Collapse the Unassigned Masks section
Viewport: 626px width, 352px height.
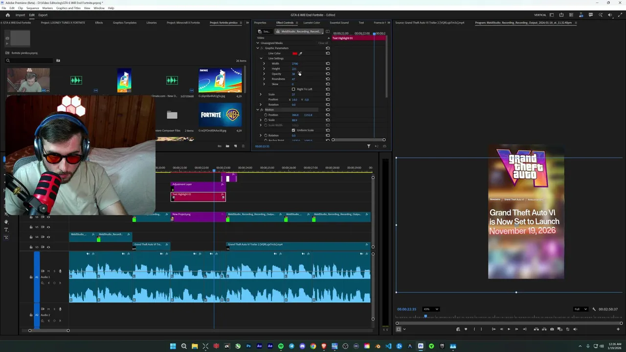[x=258, y=43]
